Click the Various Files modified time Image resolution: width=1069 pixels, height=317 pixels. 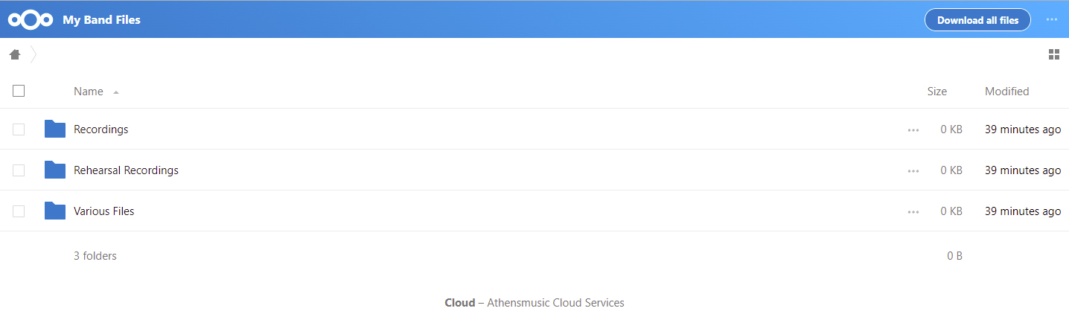1022,211
